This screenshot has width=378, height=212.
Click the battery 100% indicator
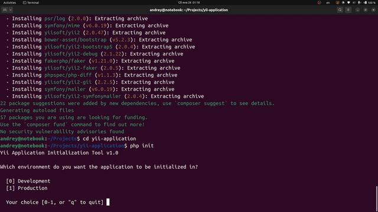(x=370, y=2)
